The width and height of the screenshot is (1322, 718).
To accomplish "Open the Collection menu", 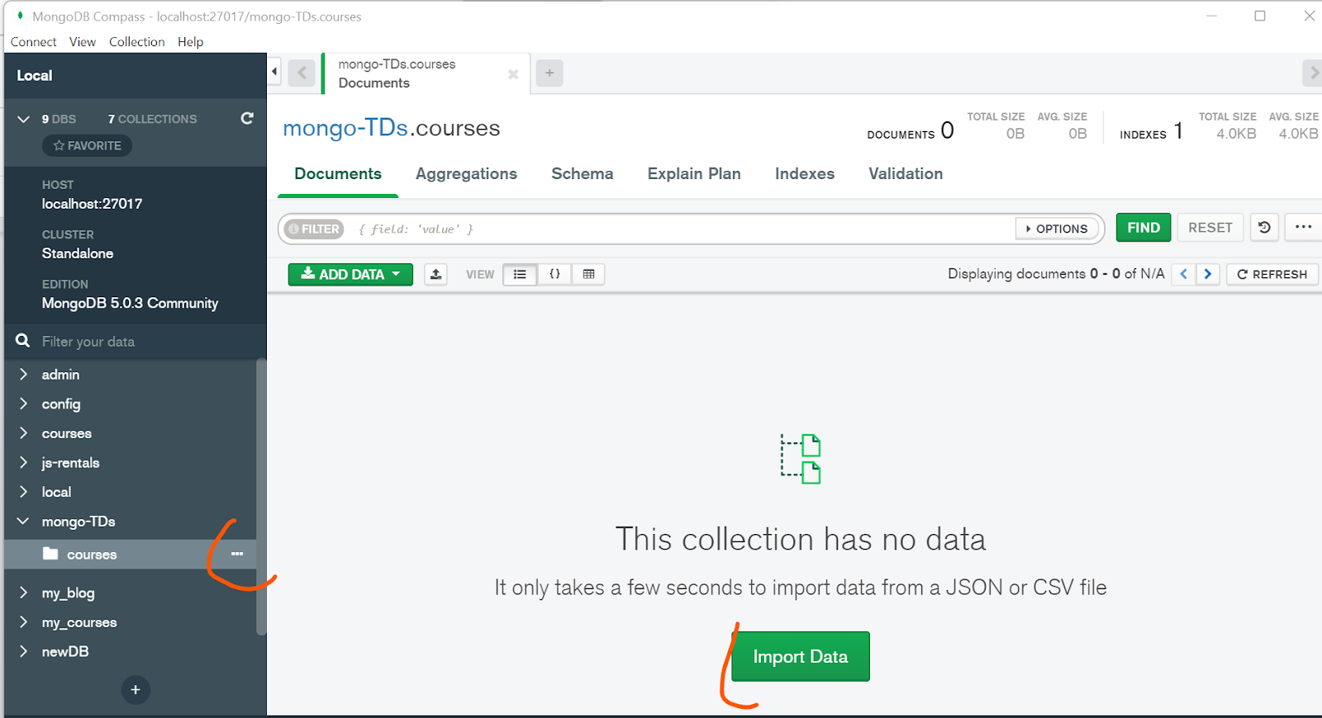I will tap(137, 42).
